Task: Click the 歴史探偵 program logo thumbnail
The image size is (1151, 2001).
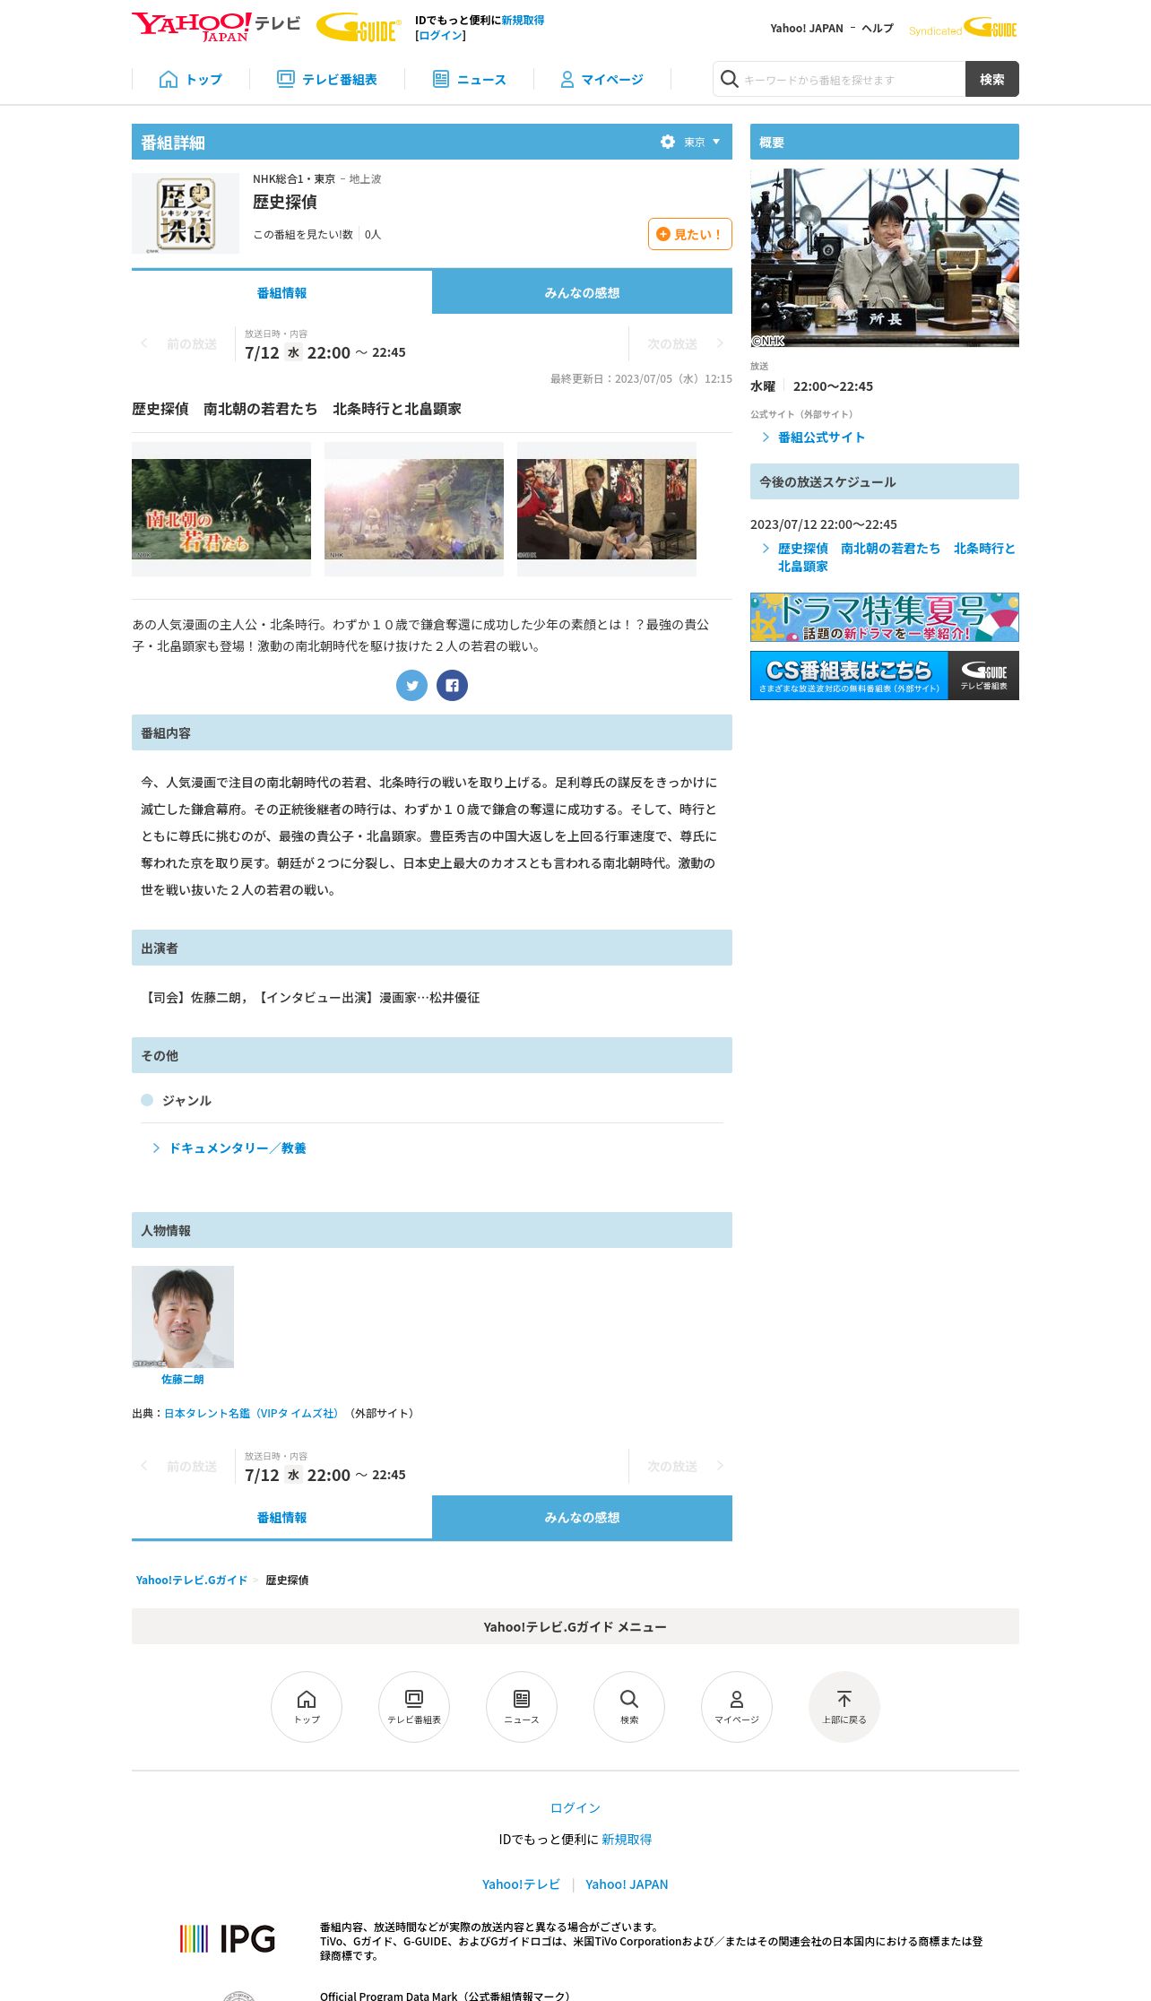Action: click(186, 213)
